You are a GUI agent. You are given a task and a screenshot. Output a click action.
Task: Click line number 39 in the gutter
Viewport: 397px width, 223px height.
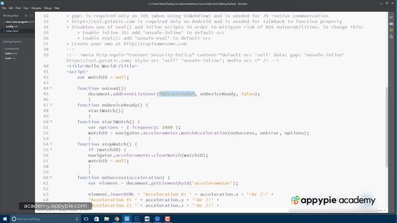click(45, 55)
